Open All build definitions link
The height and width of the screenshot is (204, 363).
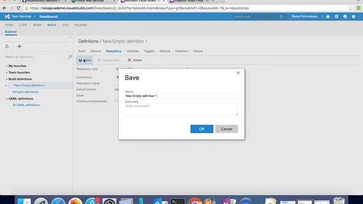pos(25,92)
